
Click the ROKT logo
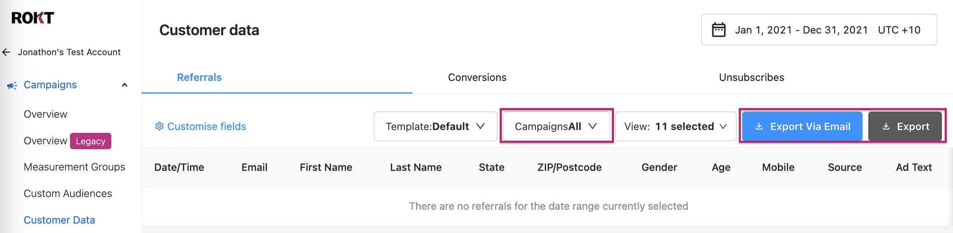click(33, 18)
